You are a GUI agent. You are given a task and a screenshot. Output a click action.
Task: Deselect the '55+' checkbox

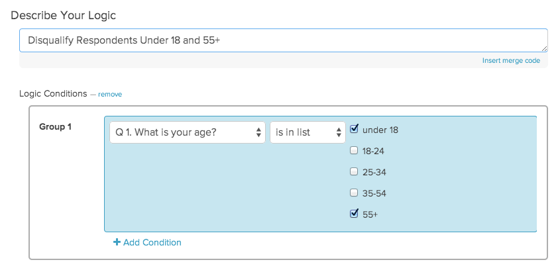tap(354, 214)
